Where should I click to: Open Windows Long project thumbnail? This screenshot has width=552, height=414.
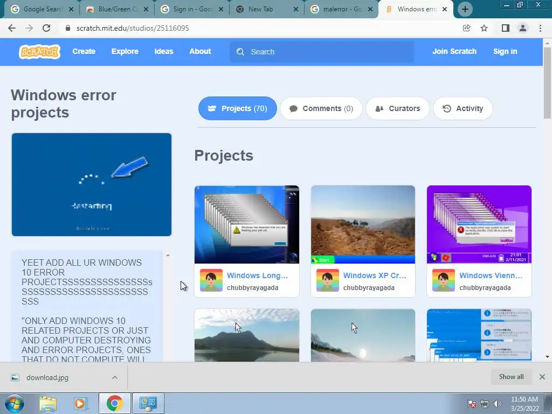[x=247, y=224]
